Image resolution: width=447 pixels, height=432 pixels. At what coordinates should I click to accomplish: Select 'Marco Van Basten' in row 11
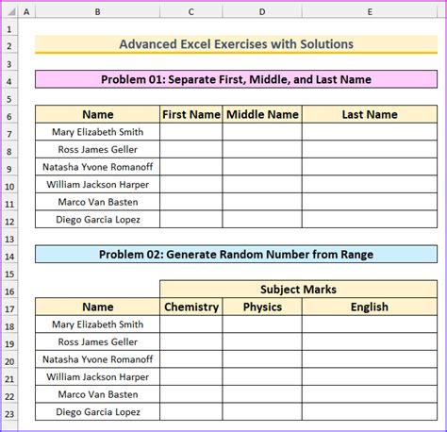(97, 202)
